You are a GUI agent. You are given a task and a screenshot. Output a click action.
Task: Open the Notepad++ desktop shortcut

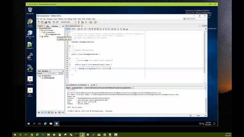point(30,46)
